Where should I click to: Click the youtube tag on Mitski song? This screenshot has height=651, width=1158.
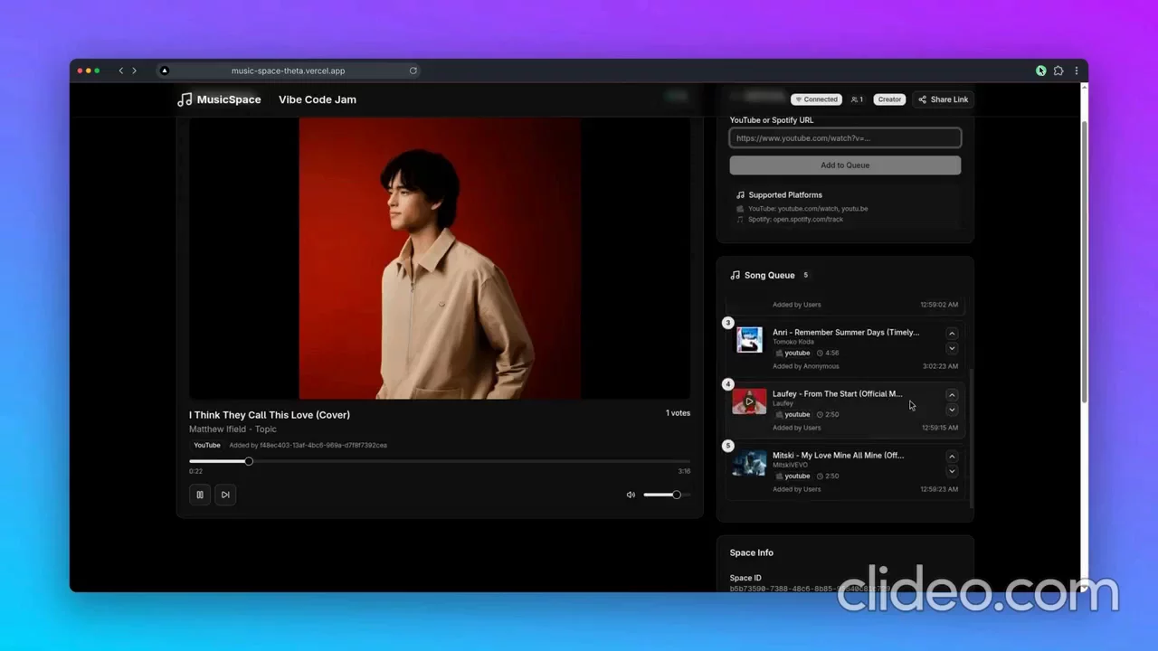click(x=793, y=476)
